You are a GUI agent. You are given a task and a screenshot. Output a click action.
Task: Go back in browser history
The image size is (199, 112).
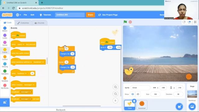(x=3, y=8)
